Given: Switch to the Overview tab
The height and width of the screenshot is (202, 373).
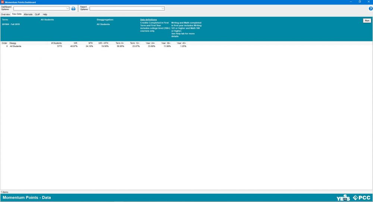Looking at the screenshot, I should coord(6,14).
